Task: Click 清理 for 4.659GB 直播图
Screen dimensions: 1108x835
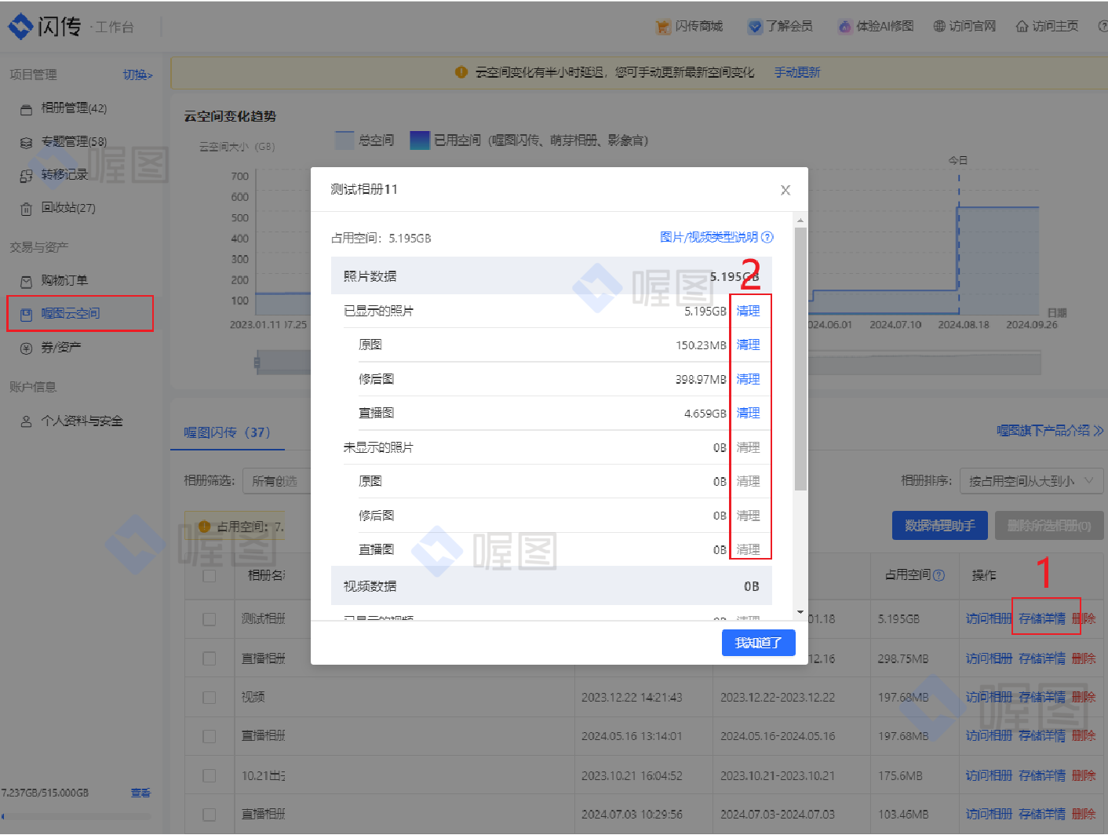Action: click(x=748, y=414)
